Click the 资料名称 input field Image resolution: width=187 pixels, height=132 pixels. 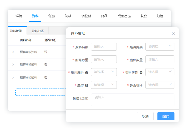click(x=104, y=47)
